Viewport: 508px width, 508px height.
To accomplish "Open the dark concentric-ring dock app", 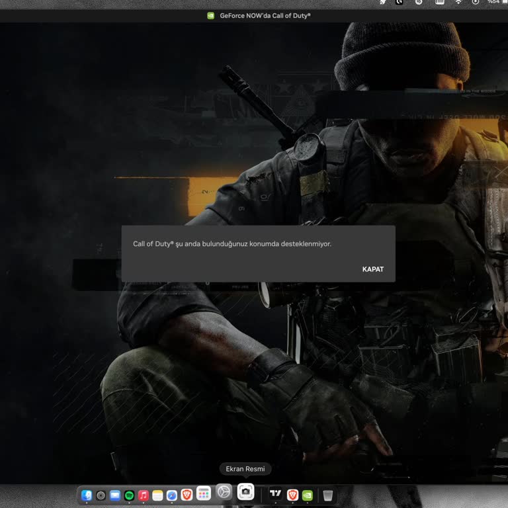I will tap(101, 495).
